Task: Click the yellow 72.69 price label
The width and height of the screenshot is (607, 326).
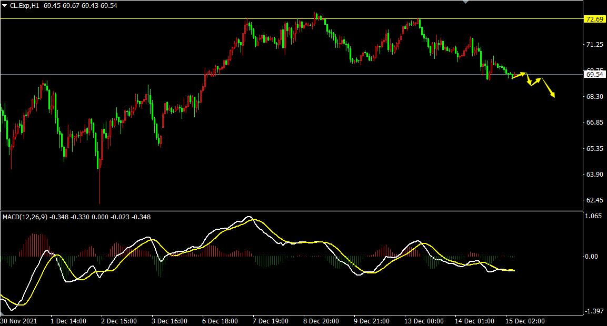Action: [x=594, y=19]
